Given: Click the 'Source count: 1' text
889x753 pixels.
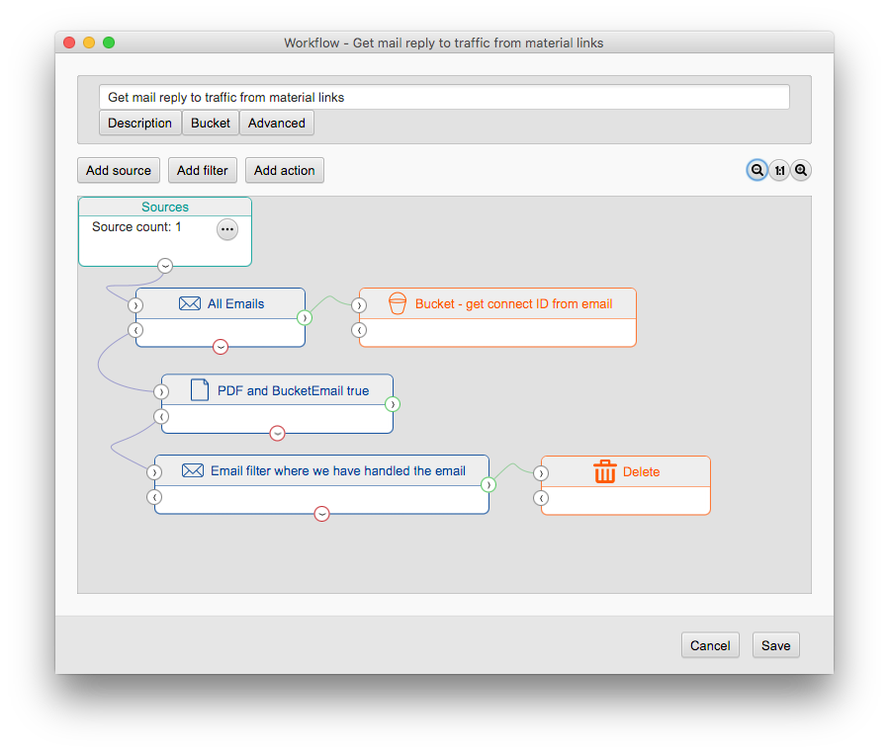Looking at the screenshot, I should pyautogui.click(x=136, y=226).
